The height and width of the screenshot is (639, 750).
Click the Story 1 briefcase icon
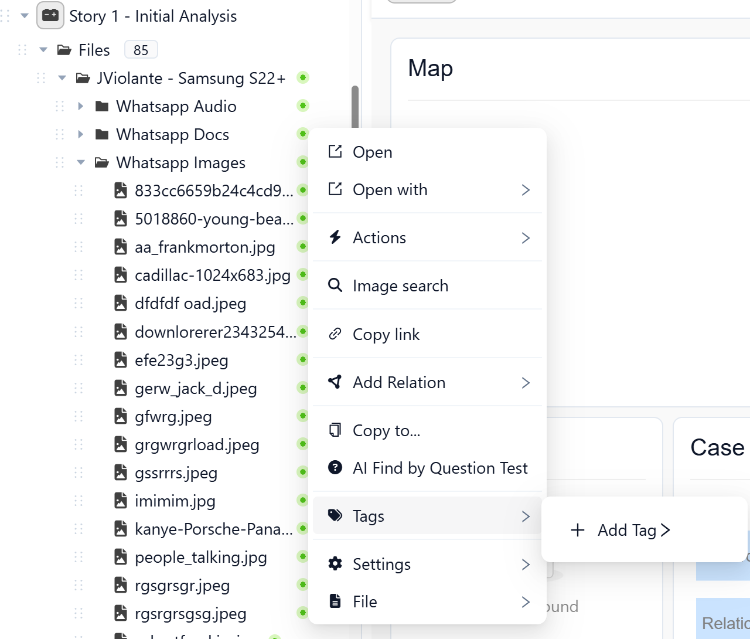[50, 16]
